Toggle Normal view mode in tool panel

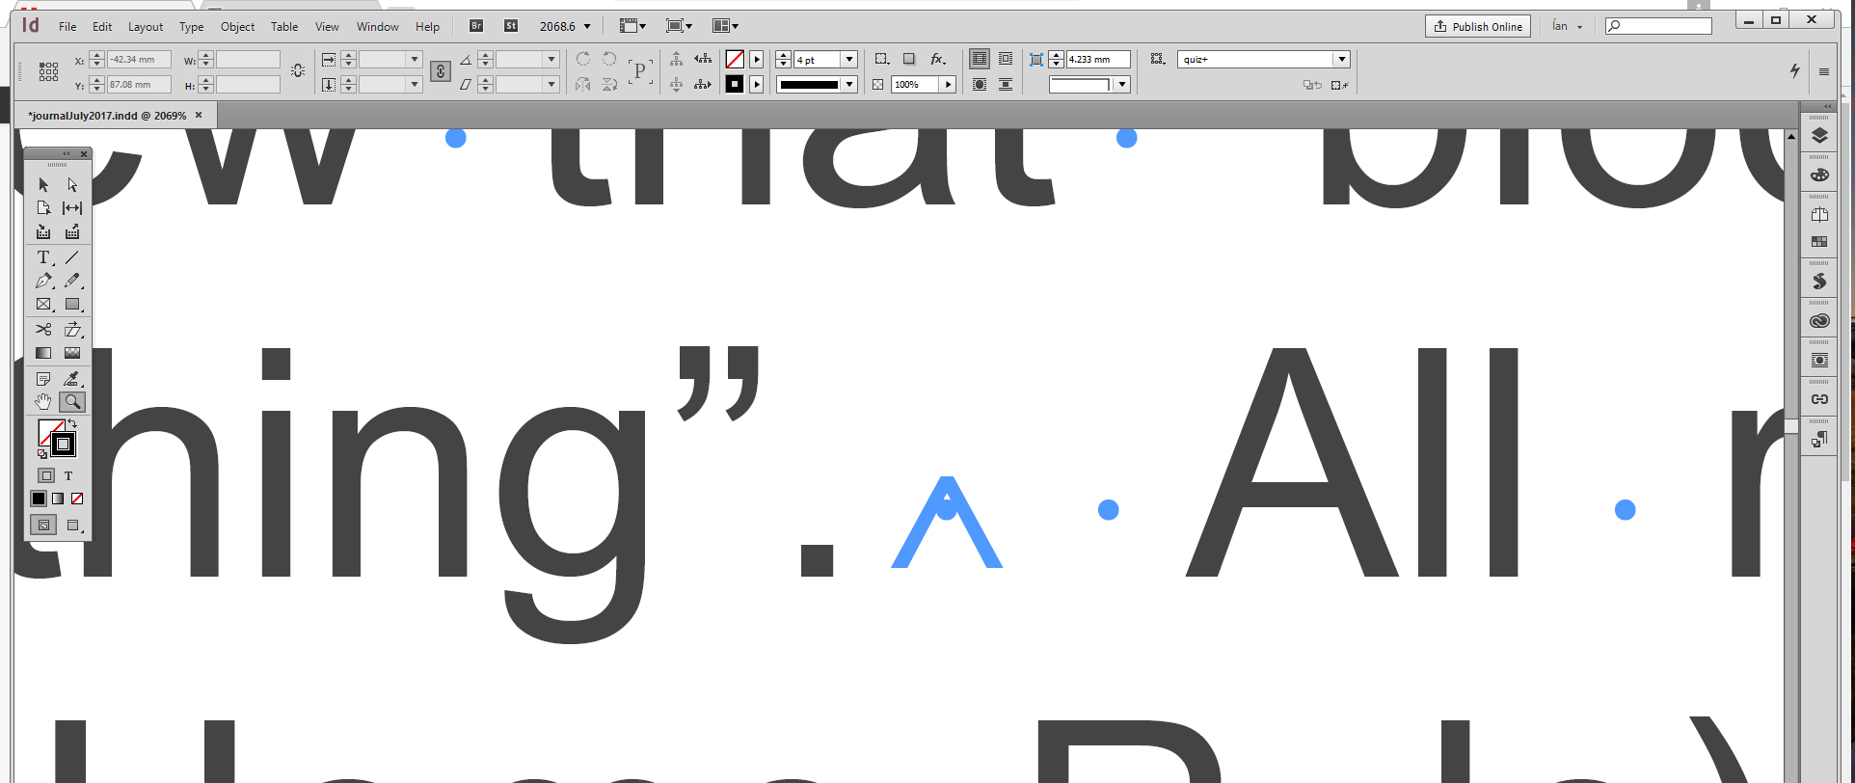coord(43,526)
